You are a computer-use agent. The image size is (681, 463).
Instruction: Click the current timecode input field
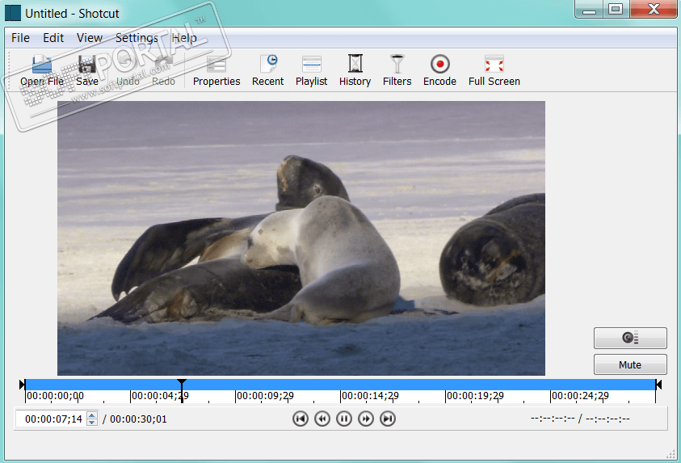[x=53, y=419]
